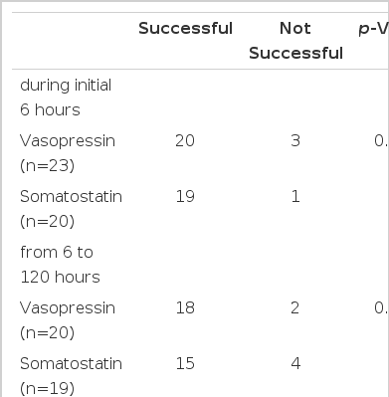389x397 pixels.
Task: Click value 2 in Not Successful column
Action: pyautogui.click(x=295, y=307)
